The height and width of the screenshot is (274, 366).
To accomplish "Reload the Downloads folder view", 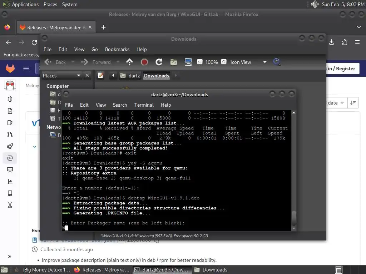I will click(159, 62).
